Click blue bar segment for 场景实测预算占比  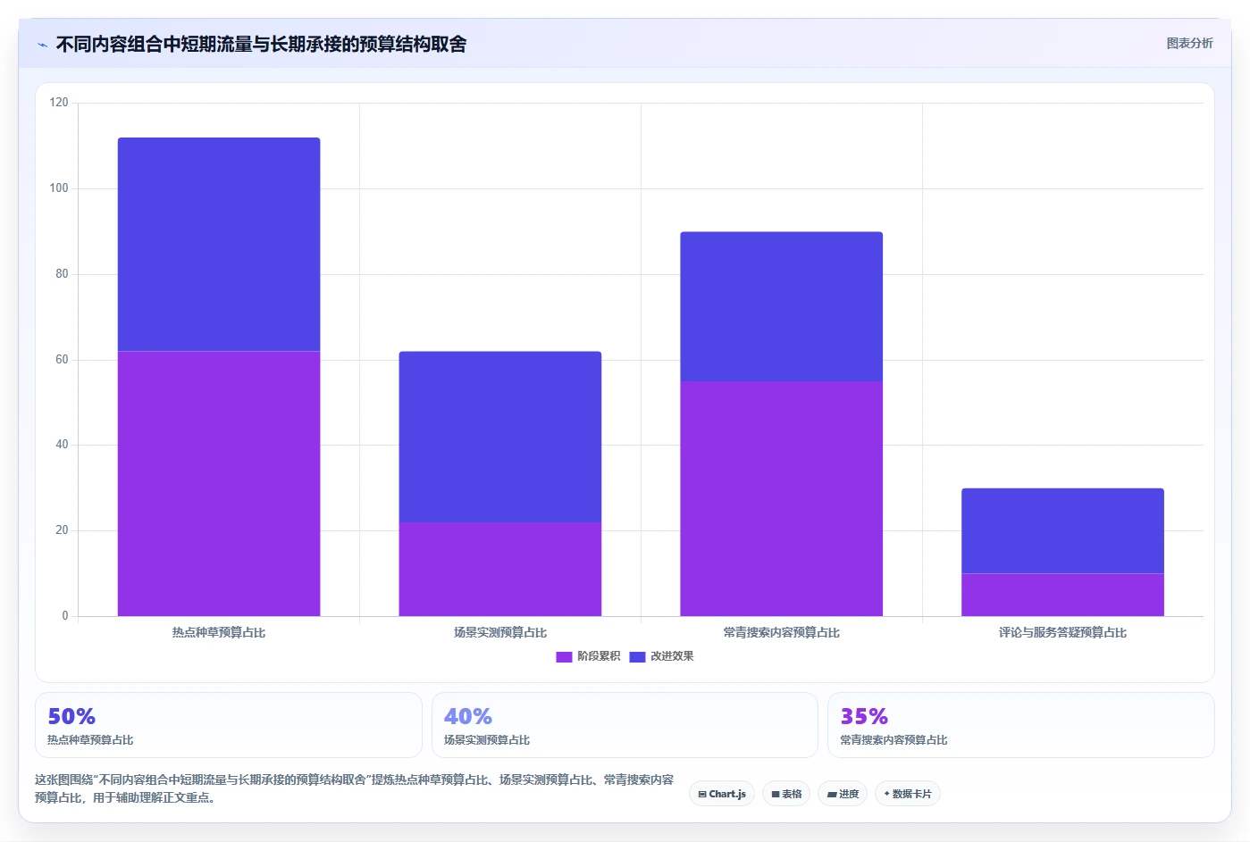[x=500, y=437]
